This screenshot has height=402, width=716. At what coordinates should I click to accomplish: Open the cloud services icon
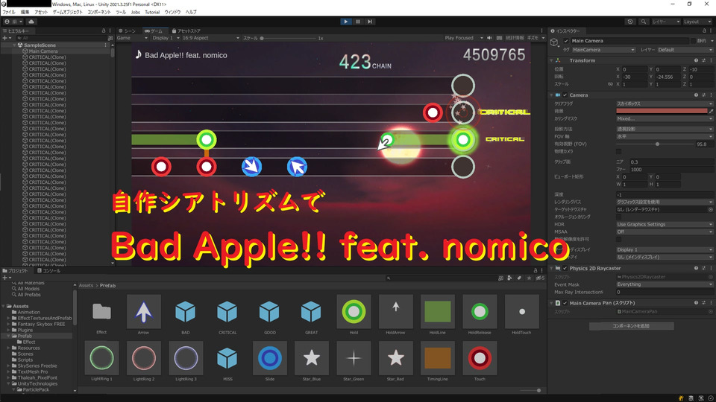pyautogui.click(x=31, y=22)
